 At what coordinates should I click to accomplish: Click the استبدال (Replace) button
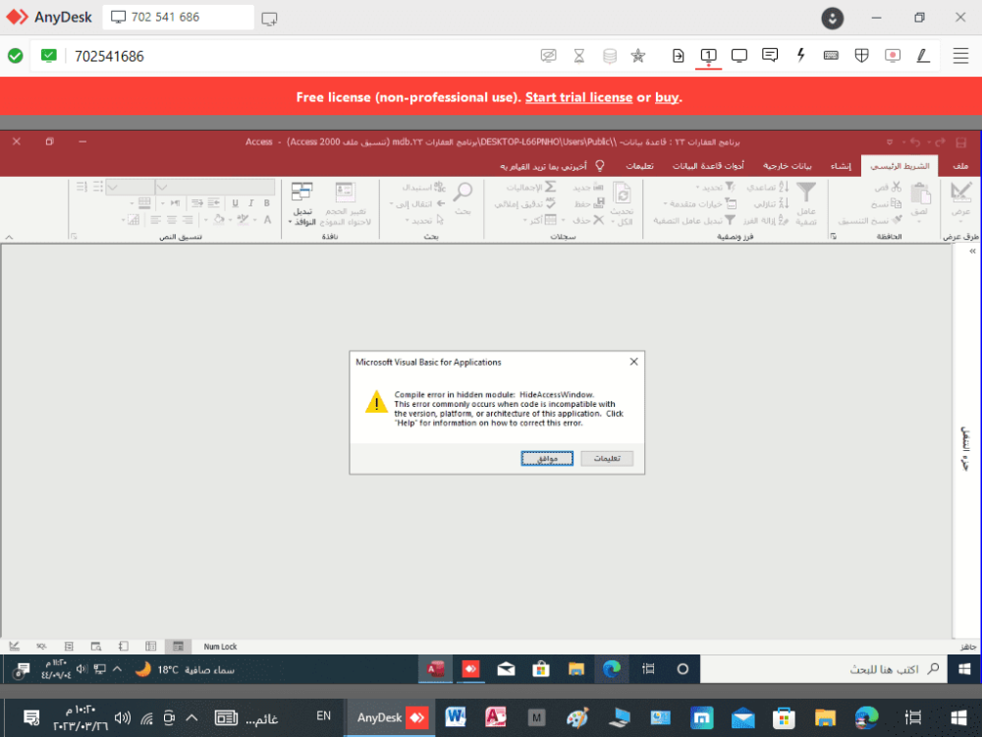pos(424,187)
